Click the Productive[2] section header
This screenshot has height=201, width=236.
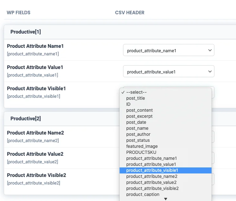pos(26,119)
